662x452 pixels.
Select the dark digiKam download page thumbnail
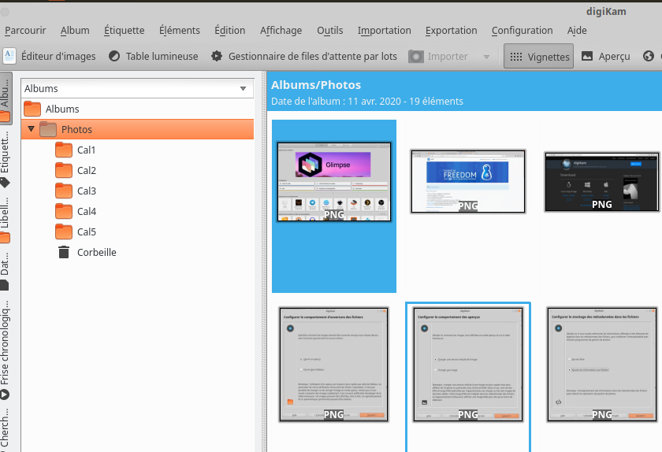pyautogui.click(x=601, y=182)
